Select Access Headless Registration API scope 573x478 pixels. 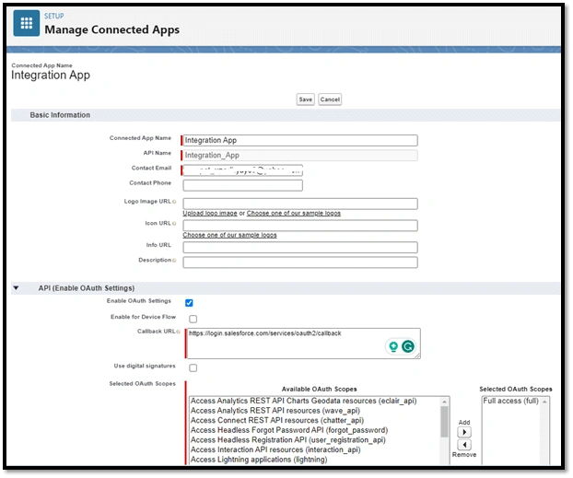288,440
